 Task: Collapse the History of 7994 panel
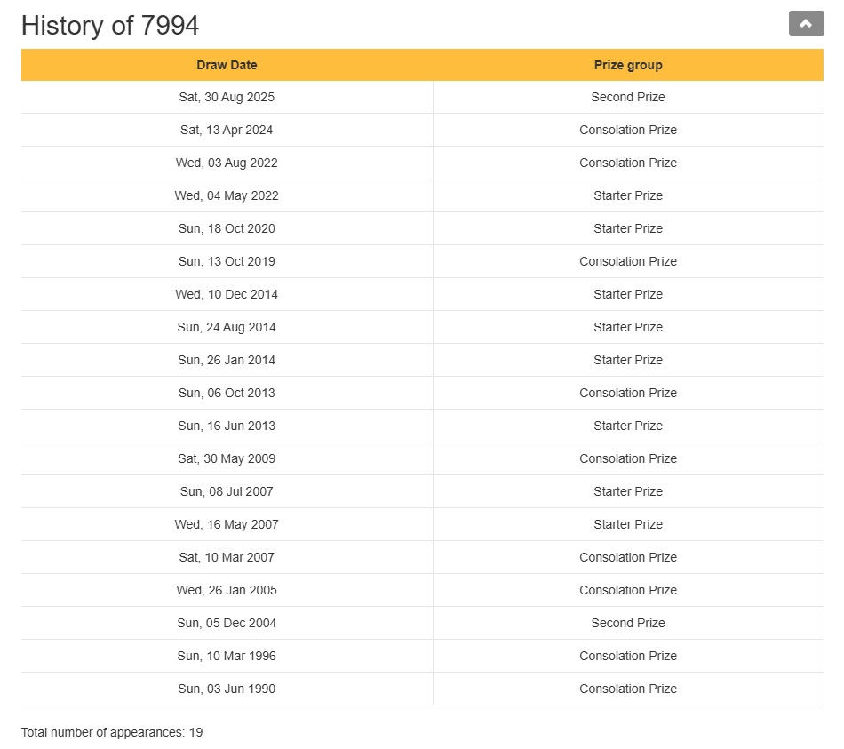click(806, 24)
